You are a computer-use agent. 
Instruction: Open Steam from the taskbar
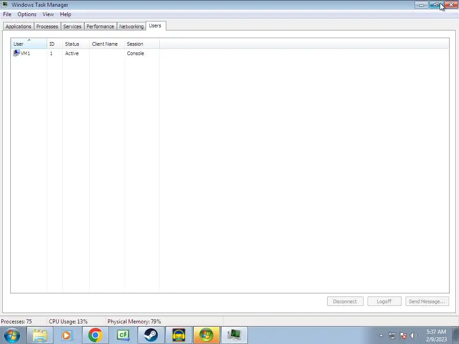click(151, 335)
